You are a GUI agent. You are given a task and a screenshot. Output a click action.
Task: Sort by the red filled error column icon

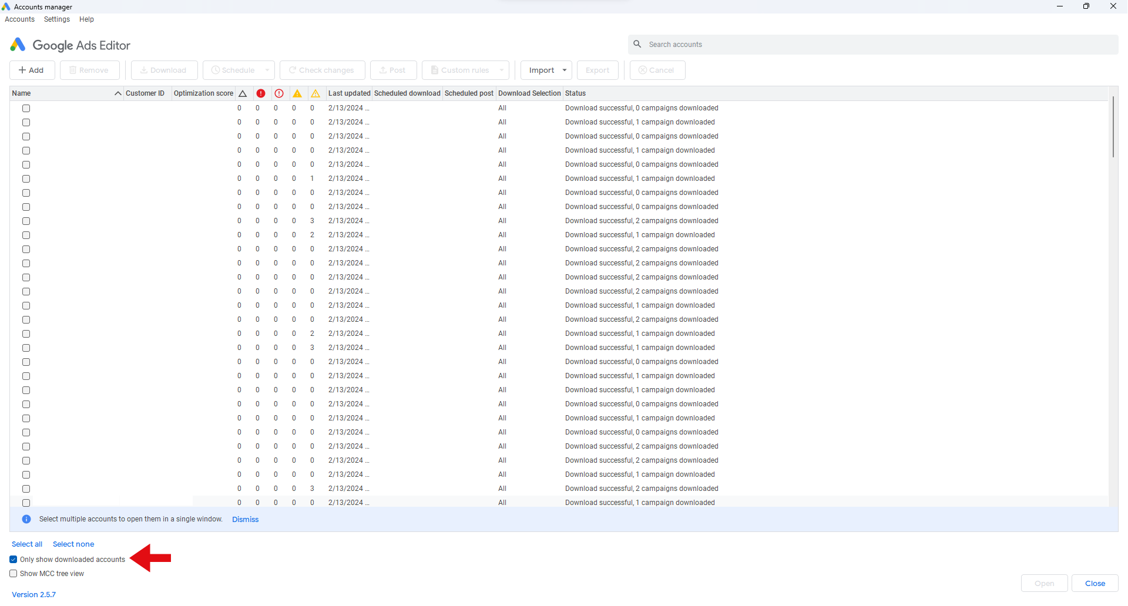click(x=261, y=93)
